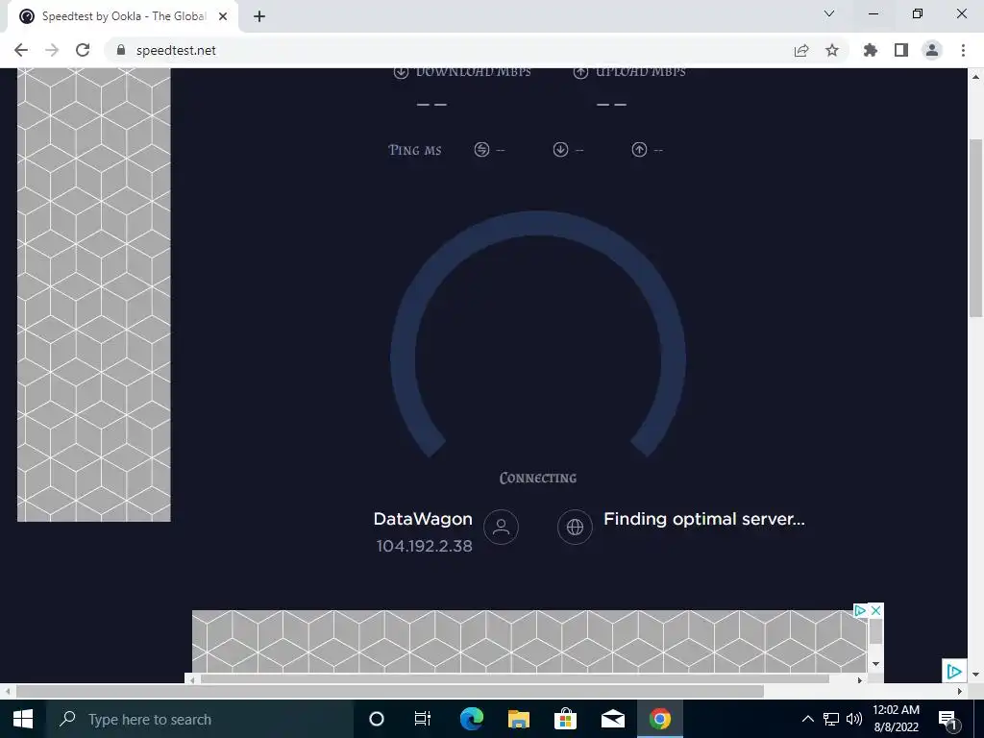Open the Chrome three-dot menu
984x738 pixels.
pos(963,50)
